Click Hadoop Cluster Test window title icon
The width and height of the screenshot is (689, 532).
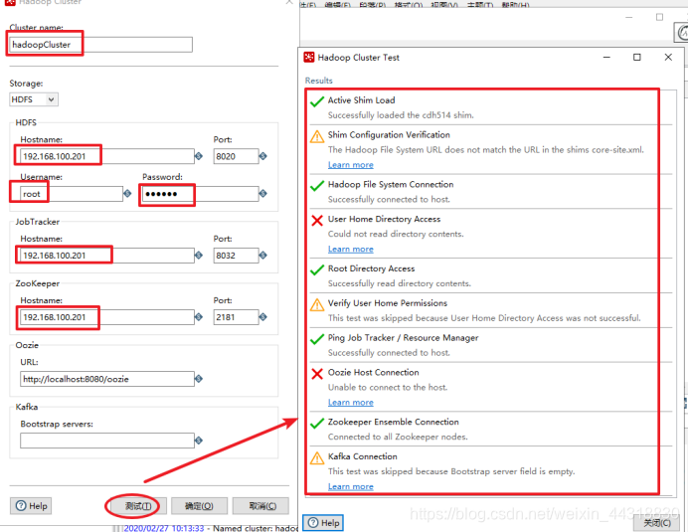(x=309, y=57)
